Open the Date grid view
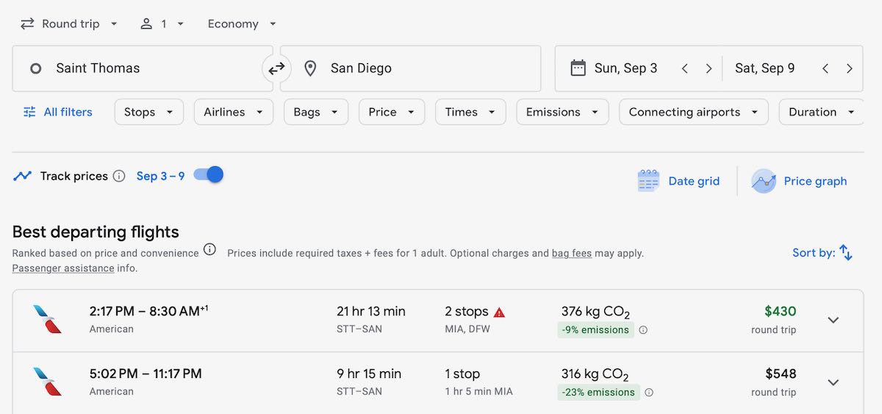Screen dimensions: 882x414 [x=678, y=181]
